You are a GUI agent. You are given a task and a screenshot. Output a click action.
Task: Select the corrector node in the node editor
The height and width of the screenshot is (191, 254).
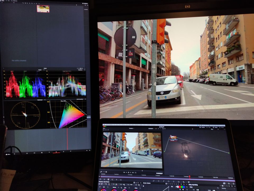pyautogui.click(x=173, y=138)
